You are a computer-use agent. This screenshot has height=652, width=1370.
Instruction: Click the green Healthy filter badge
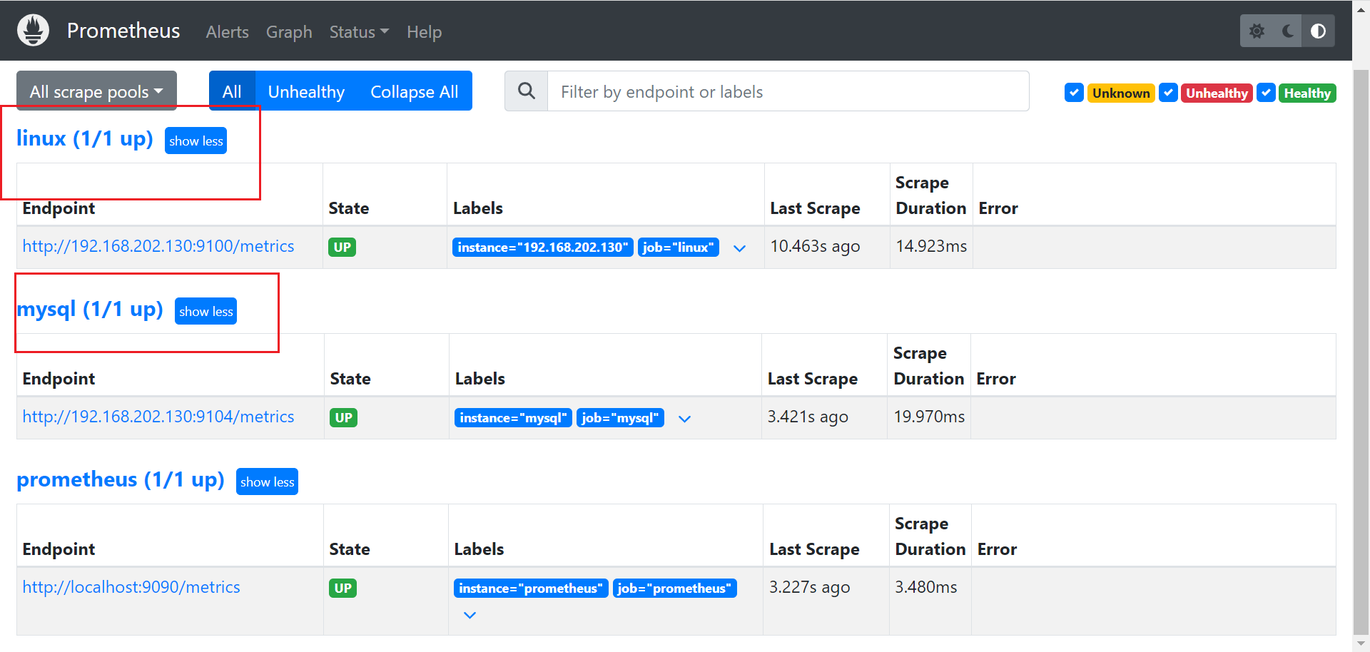(1307, 93)
